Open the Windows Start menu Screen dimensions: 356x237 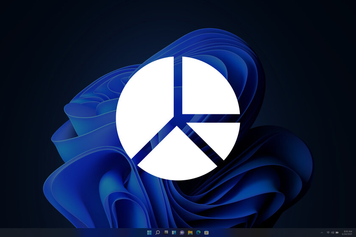click(149, 232)
